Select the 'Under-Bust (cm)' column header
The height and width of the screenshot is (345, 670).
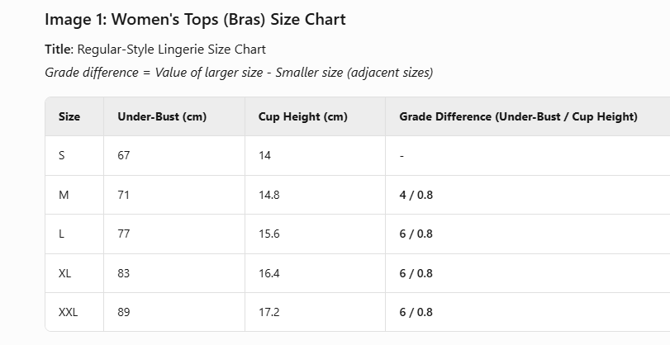162,117
